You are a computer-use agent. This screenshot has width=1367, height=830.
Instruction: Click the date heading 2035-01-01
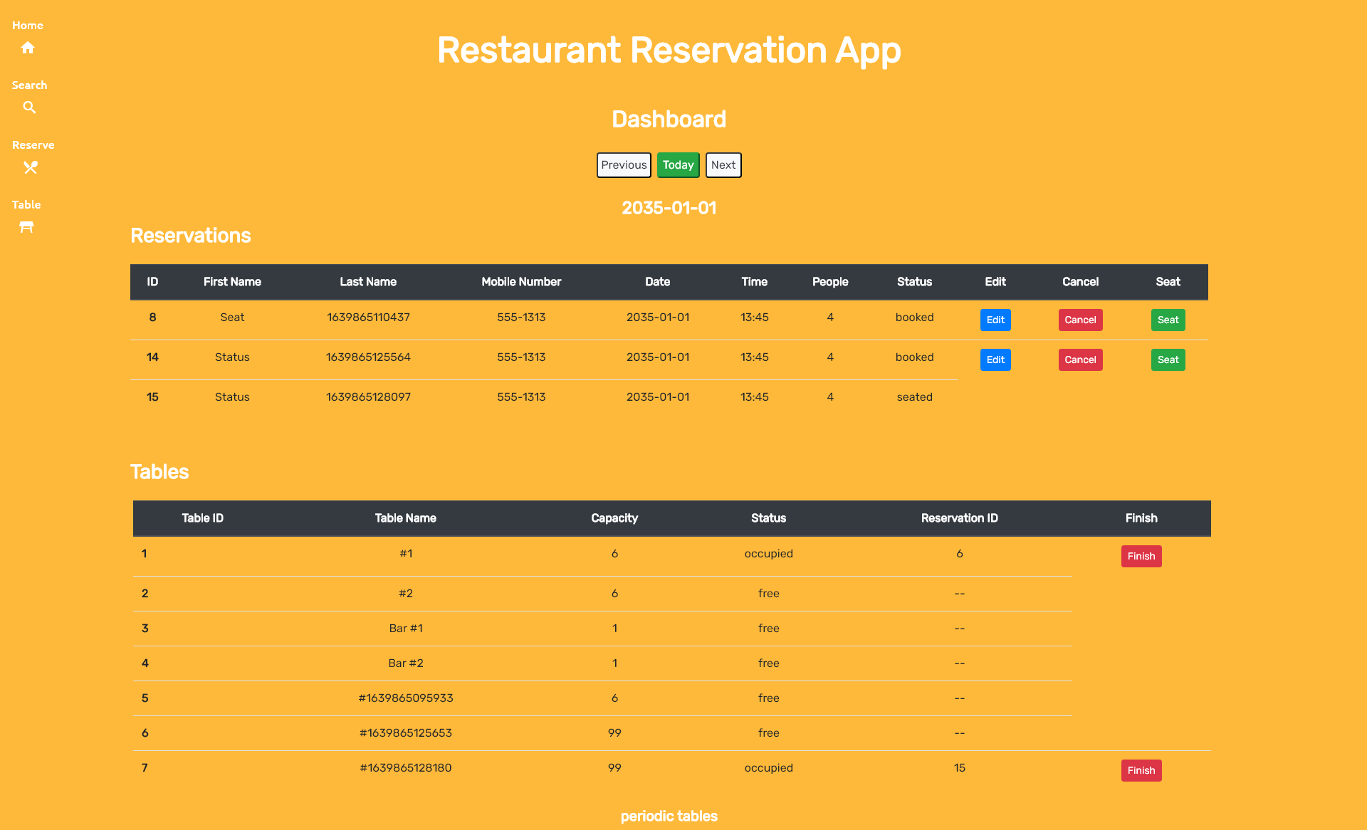[669, 208]
